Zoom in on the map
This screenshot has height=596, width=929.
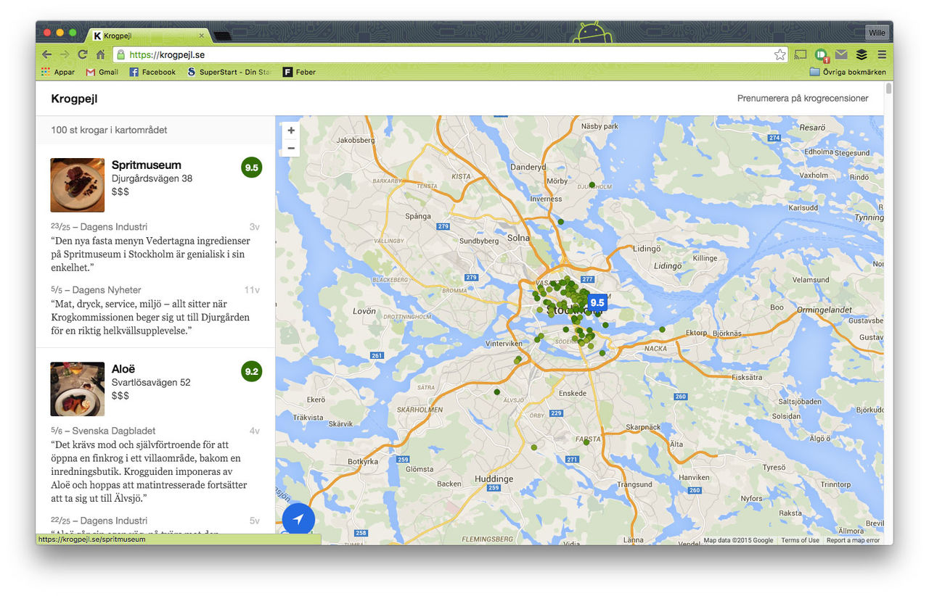pyautogui.click(x=291, y=131)
